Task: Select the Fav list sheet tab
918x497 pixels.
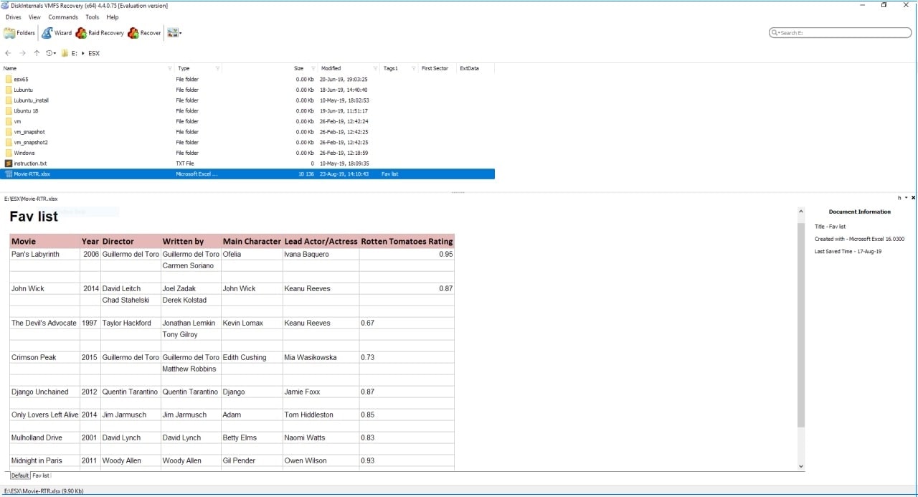Action: point(41,475)
